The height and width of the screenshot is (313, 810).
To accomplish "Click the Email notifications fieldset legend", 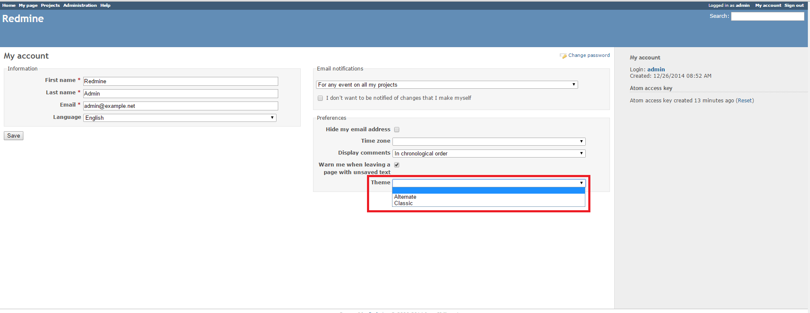I will point(340,69).
